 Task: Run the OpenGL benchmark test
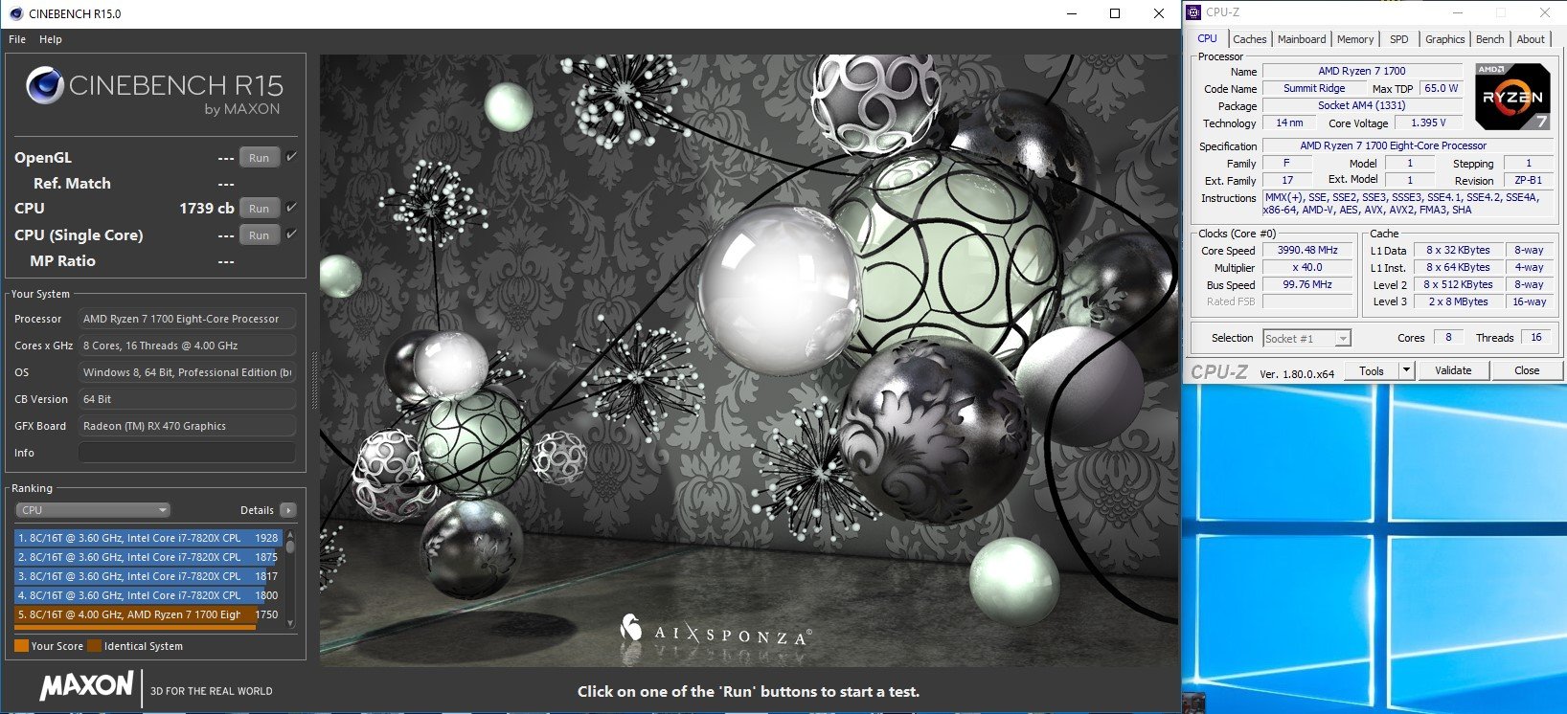(259, 158)
